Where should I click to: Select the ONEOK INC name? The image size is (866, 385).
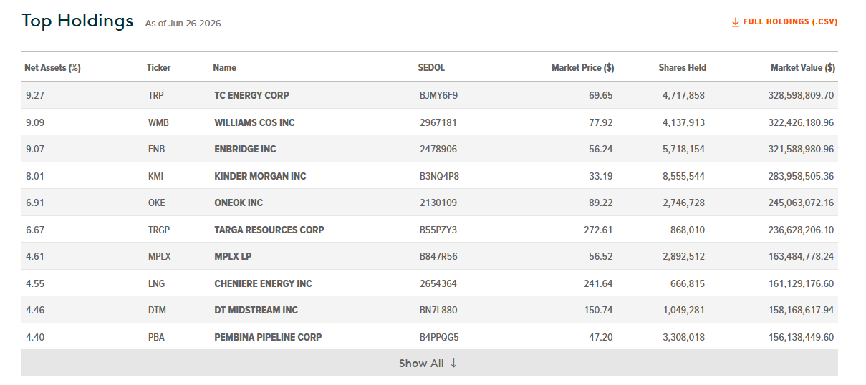click(239, 203)
